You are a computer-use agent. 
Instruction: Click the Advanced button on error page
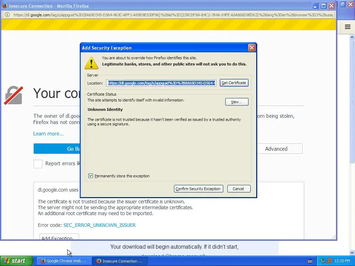pos(280,149)
